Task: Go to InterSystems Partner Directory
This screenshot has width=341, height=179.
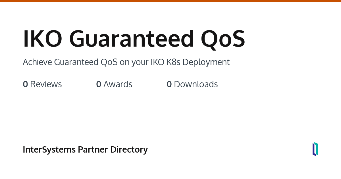Action: point(85,149)
